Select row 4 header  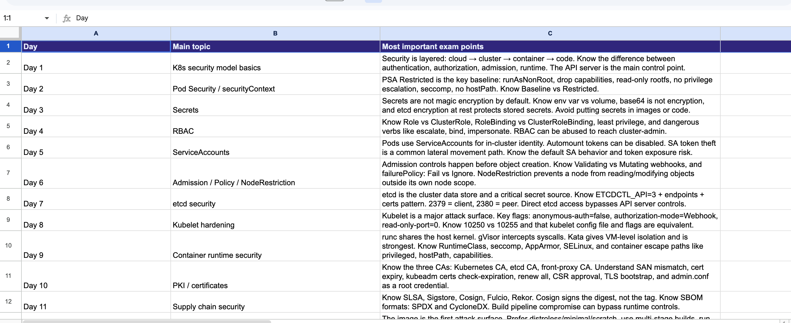coord(11,105)
